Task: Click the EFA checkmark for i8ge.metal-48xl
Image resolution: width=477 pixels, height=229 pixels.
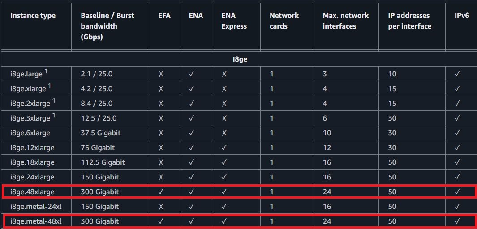Action: pos(161,221)
